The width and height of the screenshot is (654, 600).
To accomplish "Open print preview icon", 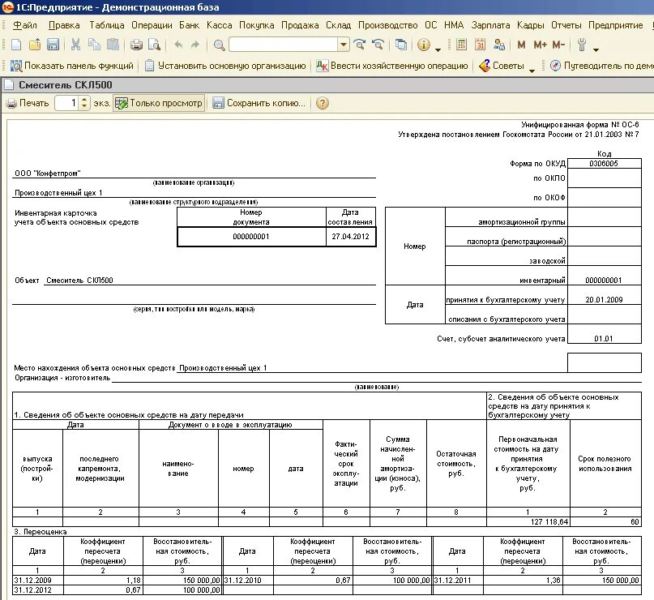I will click(x=154, y=45).
